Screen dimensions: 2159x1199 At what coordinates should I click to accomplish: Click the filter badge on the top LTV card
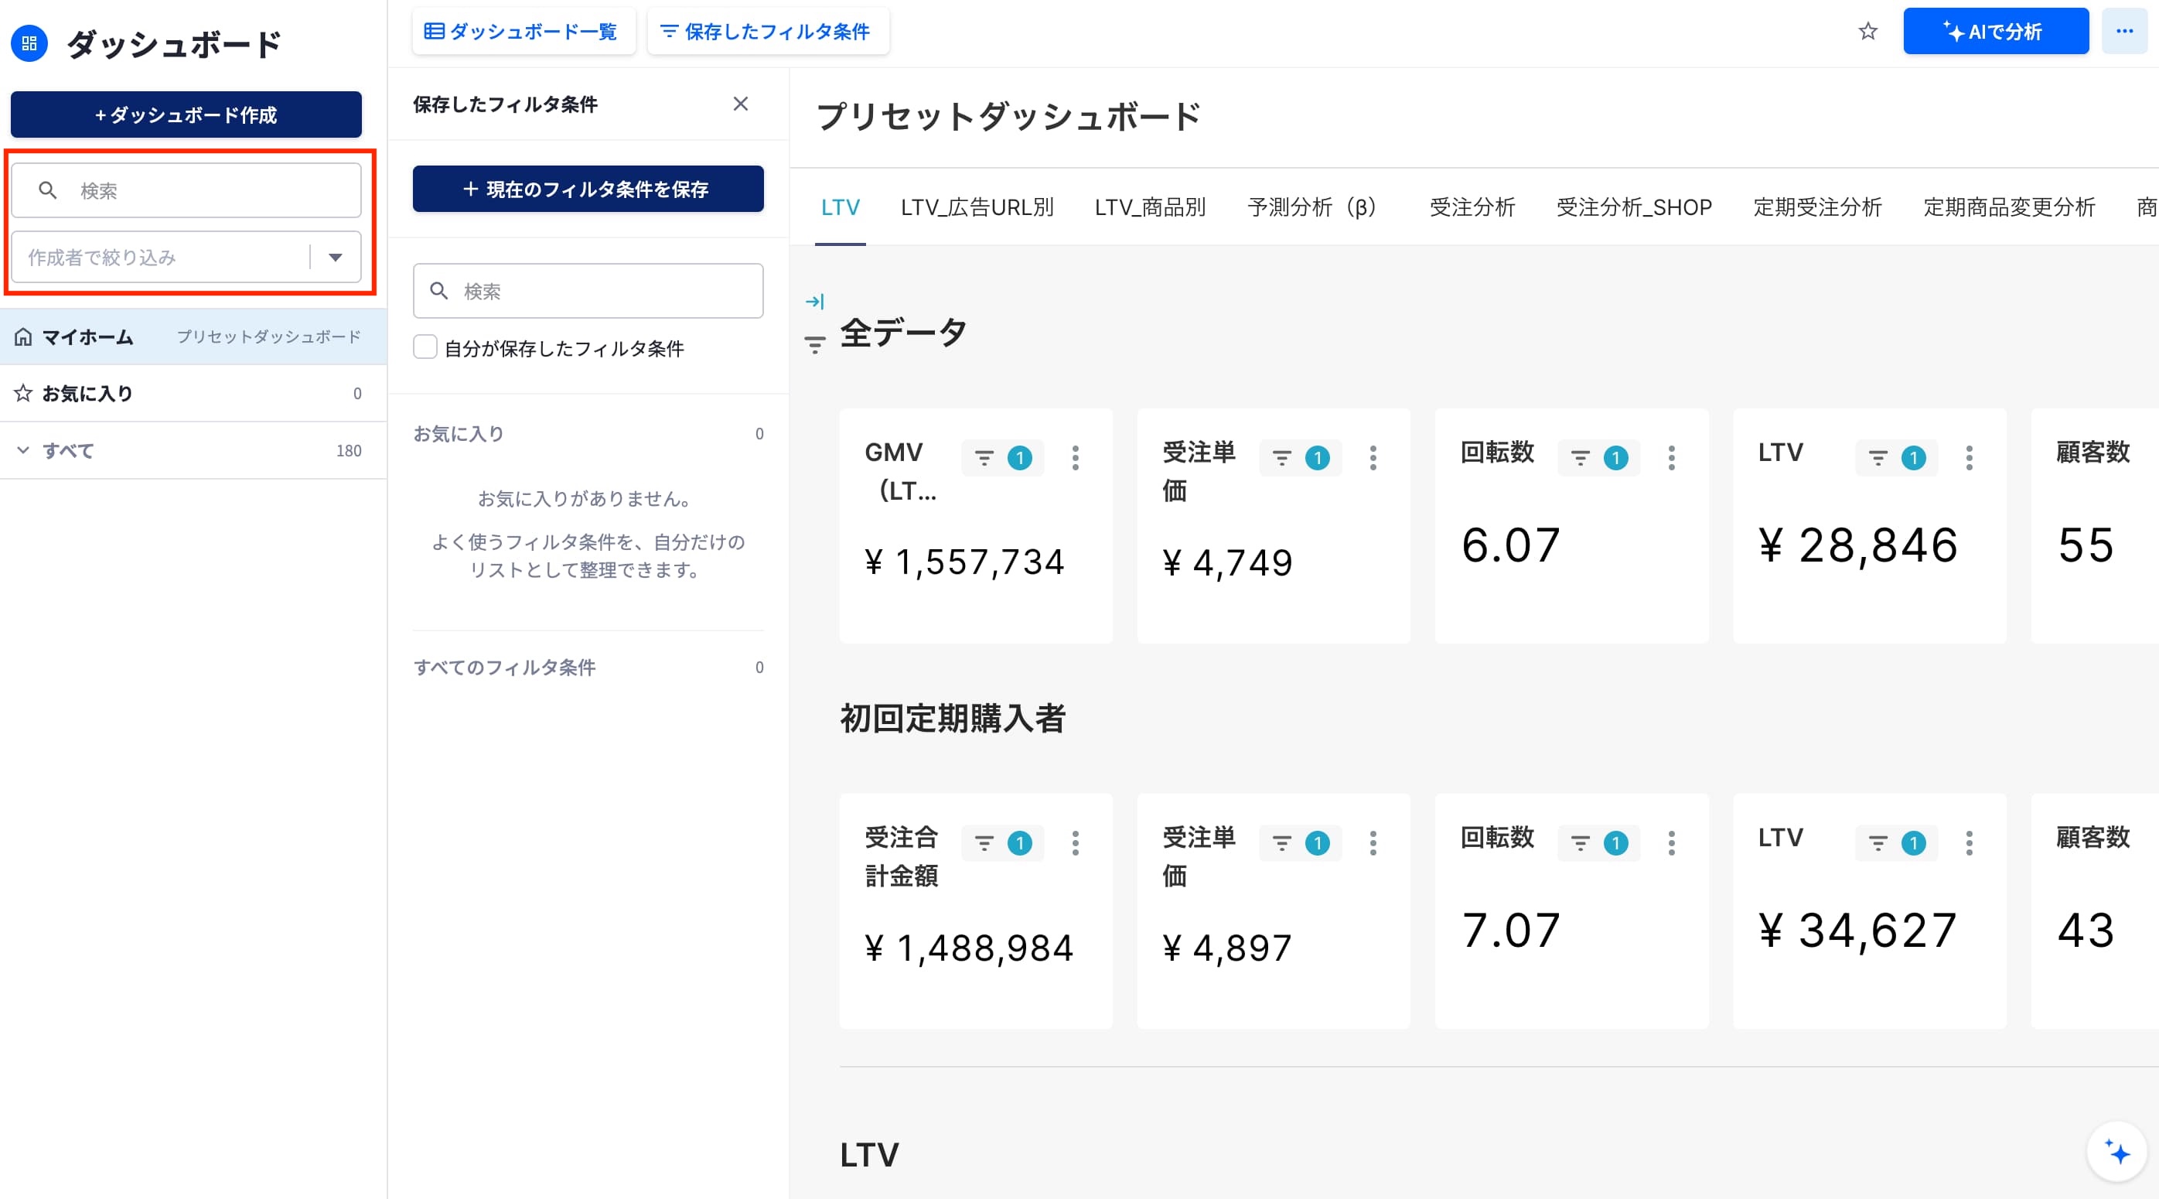click(x=1896, y=458)
